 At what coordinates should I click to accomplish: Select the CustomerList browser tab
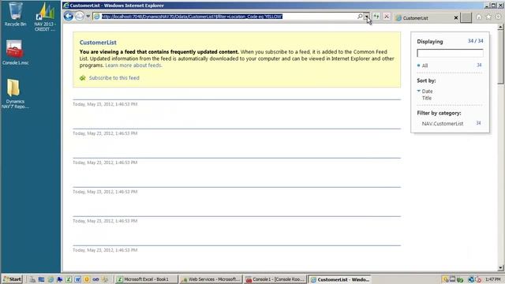click(426, 18)
